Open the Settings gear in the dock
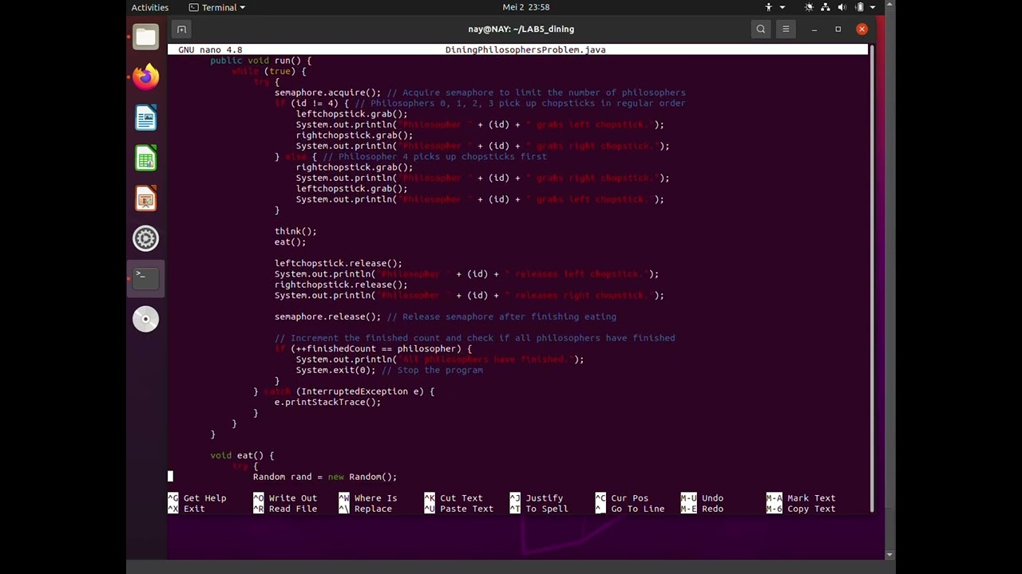Screen dimensions: 1022x574 pyautogui.click(x=145, y=238)
